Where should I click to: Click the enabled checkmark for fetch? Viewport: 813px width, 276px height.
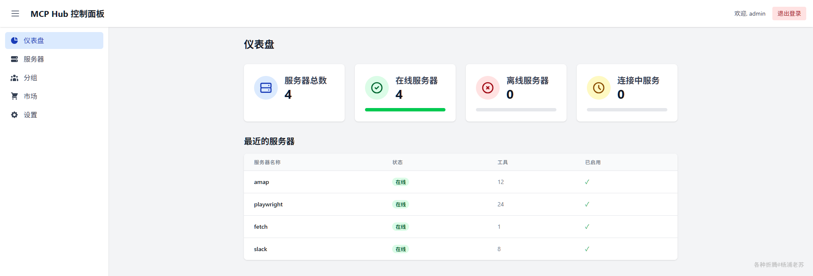coord(587,227)
